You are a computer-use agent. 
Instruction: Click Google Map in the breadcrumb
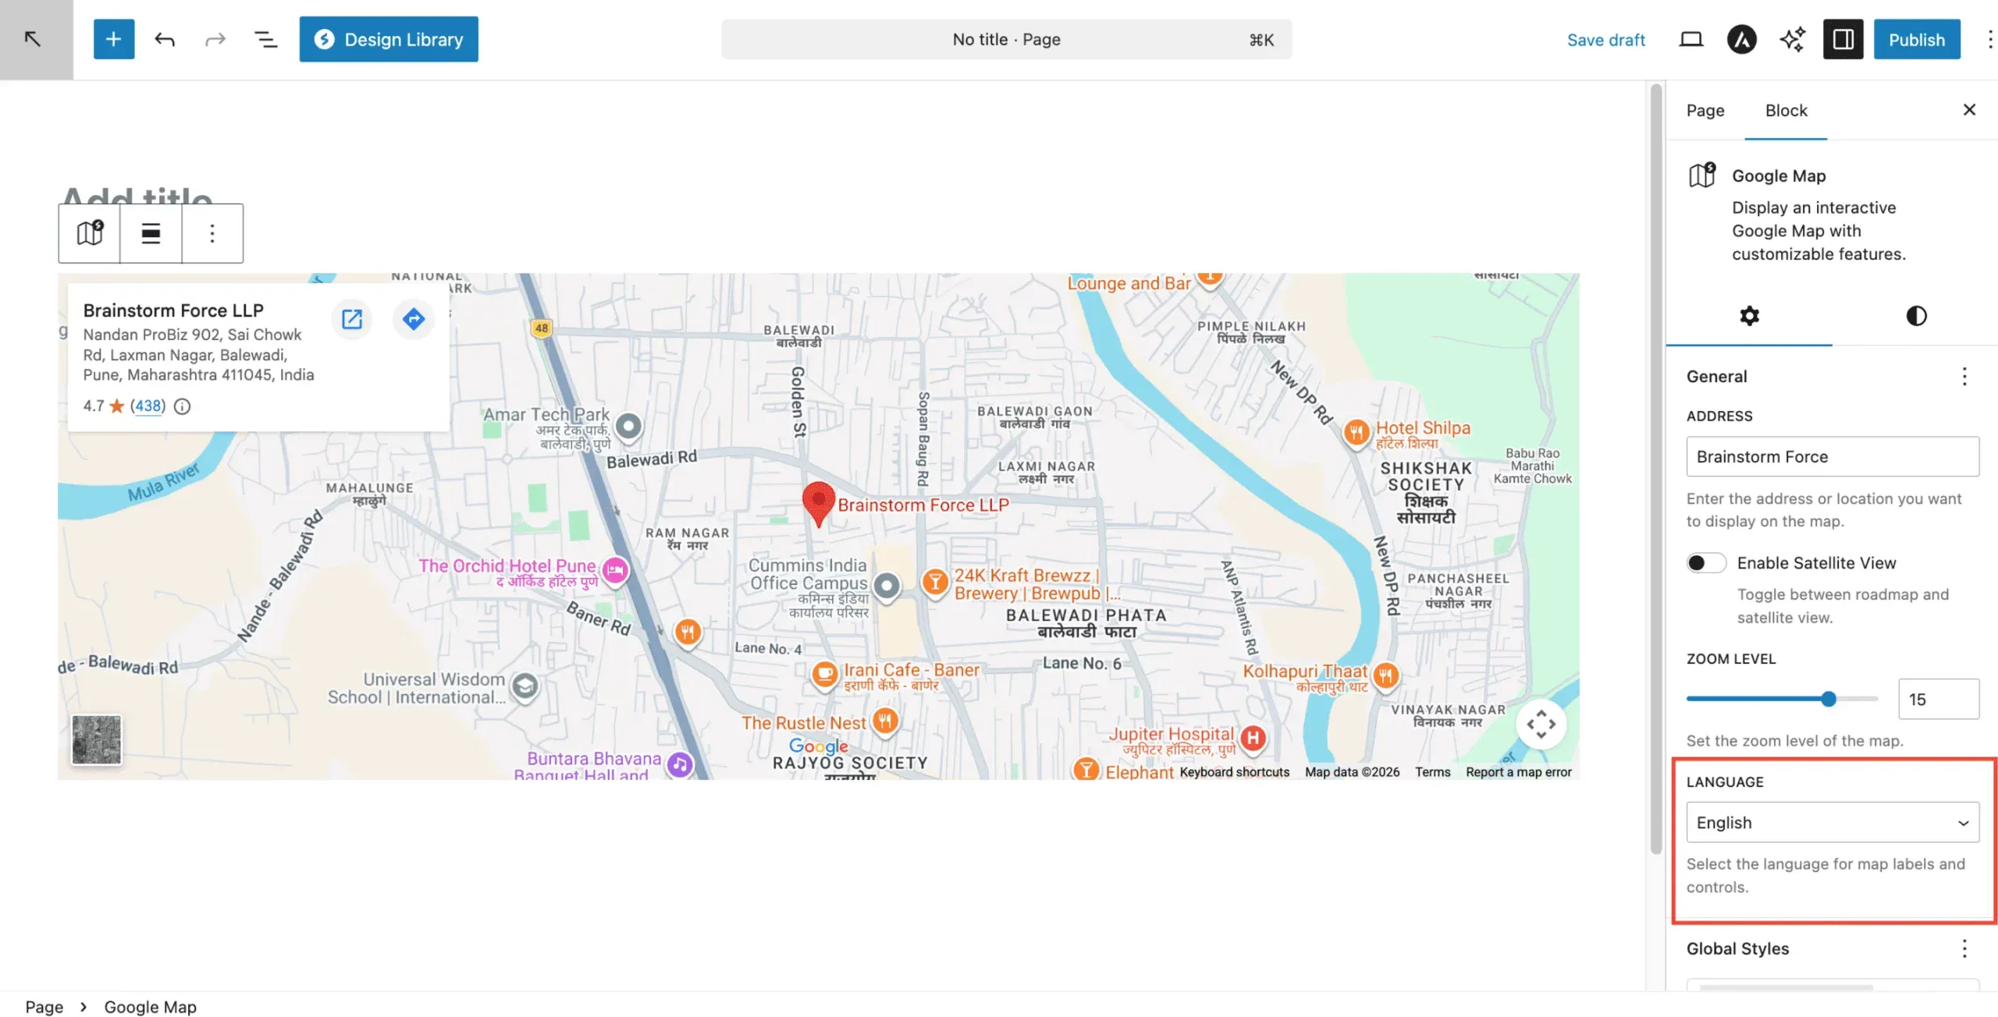point(150,1006)
